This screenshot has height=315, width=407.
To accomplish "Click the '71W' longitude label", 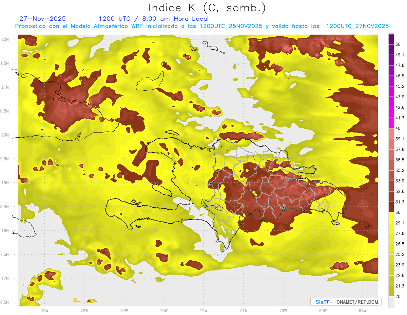I will pos(243,311).
